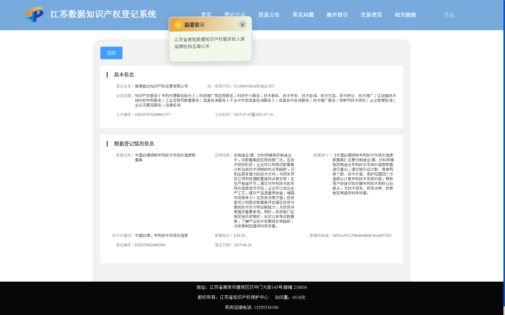Open the 相关链接 menu item
Viewport: 505px width, 315px height.
tap(405, 15)
